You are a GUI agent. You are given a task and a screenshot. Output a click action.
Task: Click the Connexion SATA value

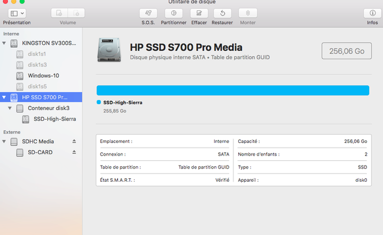click(223, 154)
